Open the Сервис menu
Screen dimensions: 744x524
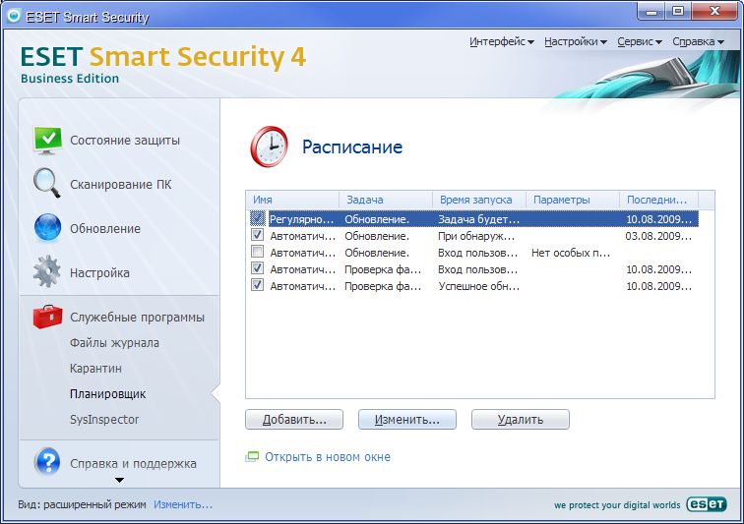tap(640, 41)
